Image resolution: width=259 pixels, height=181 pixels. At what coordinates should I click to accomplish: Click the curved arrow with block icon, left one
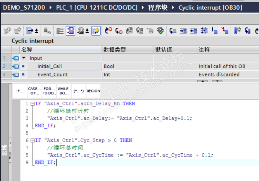(x=129, y=31)
